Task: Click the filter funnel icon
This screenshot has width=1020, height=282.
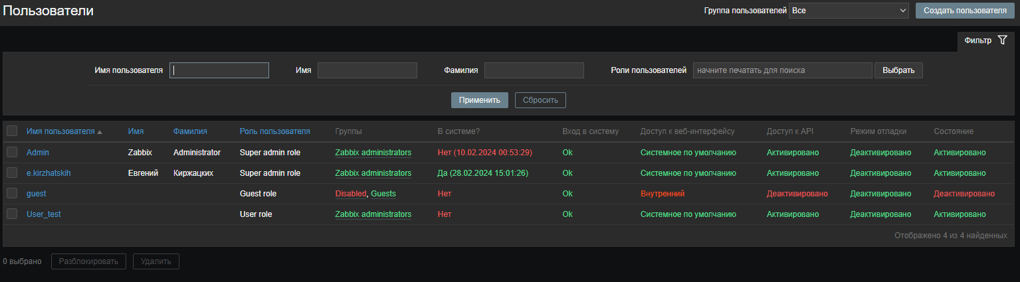Action: [1003, 40]
